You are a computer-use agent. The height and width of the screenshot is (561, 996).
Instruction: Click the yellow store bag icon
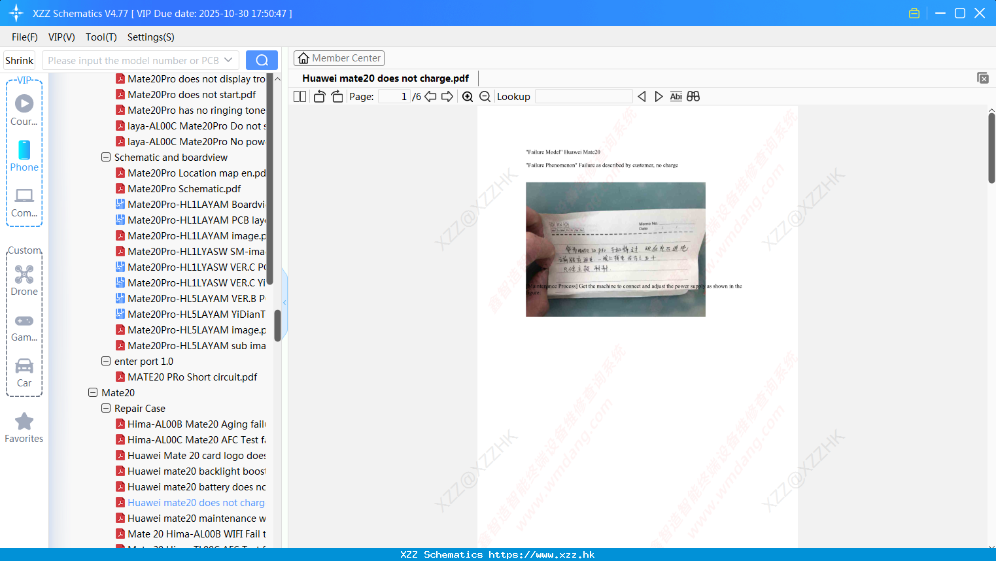914,13
